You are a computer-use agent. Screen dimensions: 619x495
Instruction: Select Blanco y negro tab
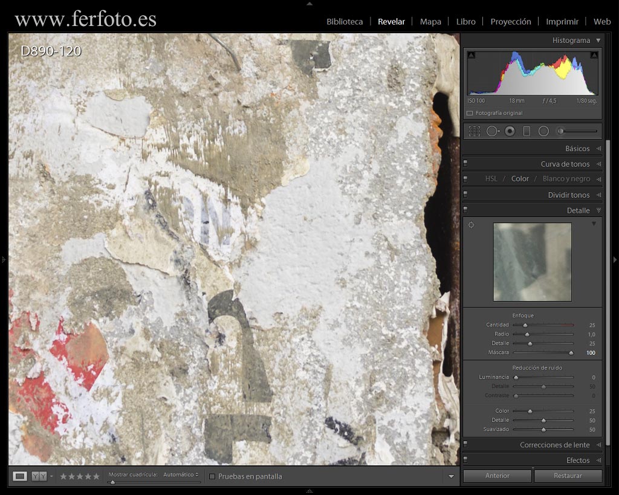click(566, 179)
